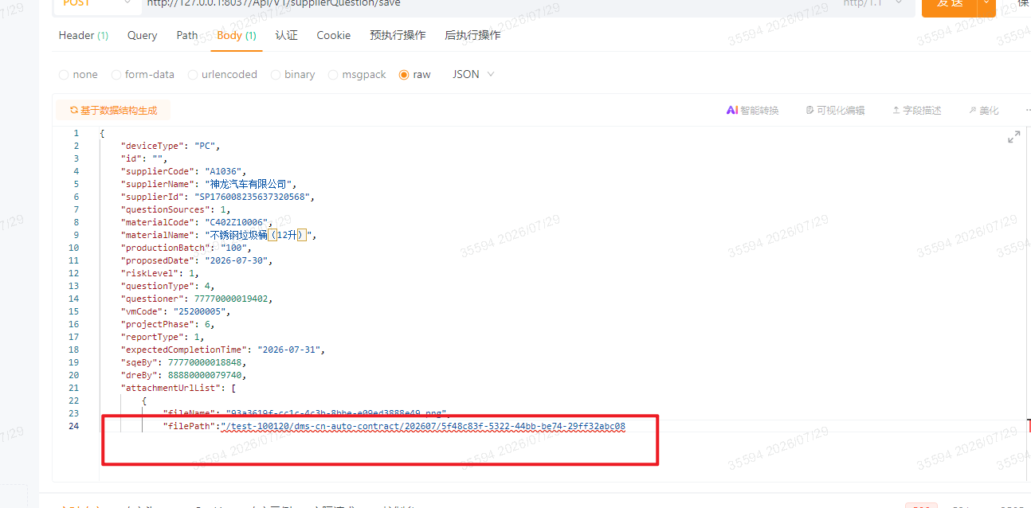Beautify JSON with 美化

pos(983,111)
